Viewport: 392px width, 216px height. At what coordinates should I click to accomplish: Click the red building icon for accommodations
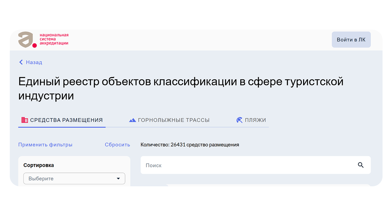[24, 120]
